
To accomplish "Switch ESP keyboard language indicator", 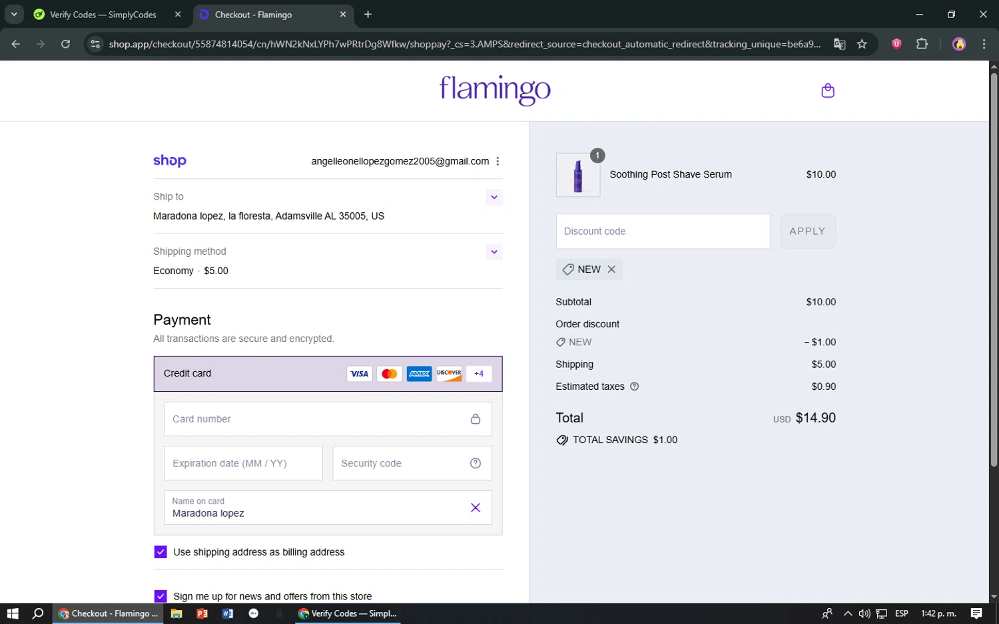I will (x=902, y=613).
